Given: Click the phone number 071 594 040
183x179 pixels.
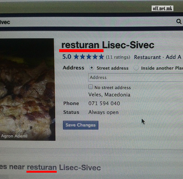Looking at the screenshot, I should click(104, 103).
